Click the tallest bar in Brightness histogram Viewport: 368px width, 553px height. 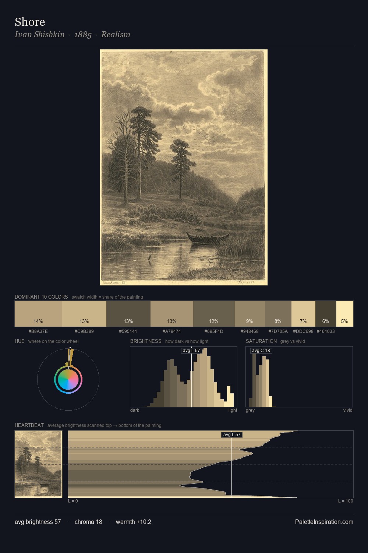(x=204, y=378)
